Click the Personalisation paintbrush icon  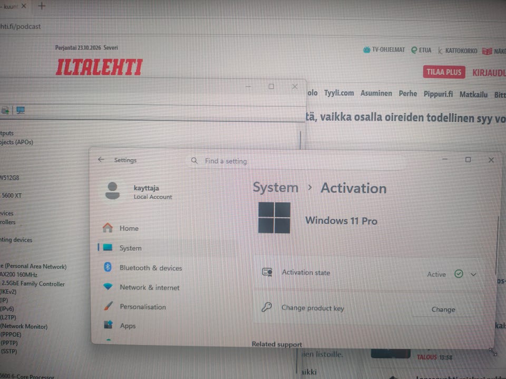coord(109,306)
